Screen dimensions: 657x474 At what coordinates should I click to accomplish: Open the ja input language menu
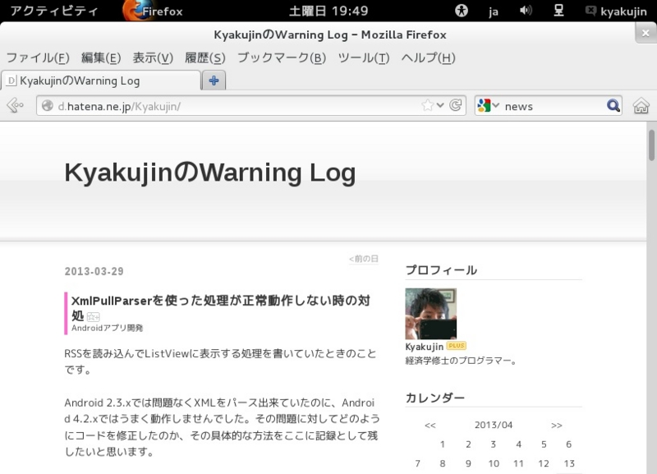pyautogui.click(x=493, y=12)
